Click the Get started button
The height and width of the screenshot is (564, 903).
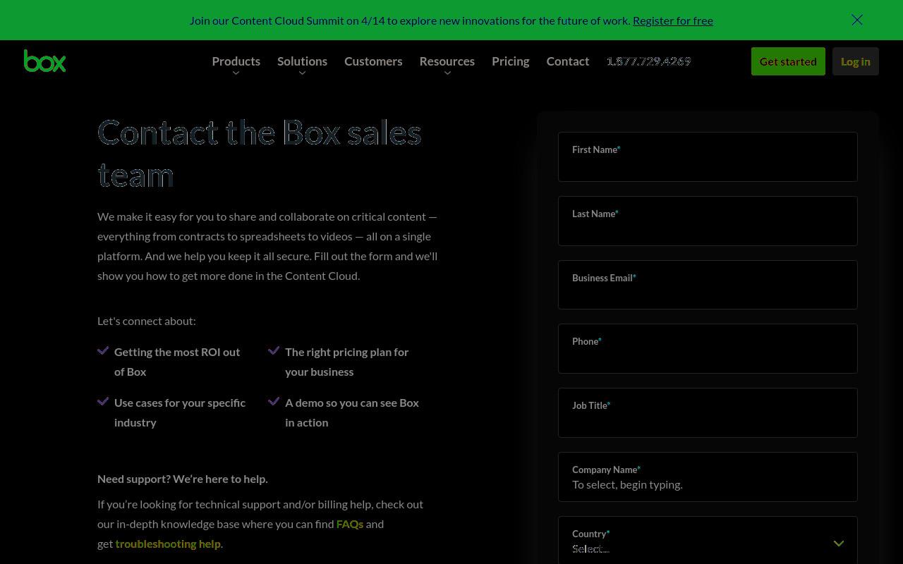tap(788, 61)
